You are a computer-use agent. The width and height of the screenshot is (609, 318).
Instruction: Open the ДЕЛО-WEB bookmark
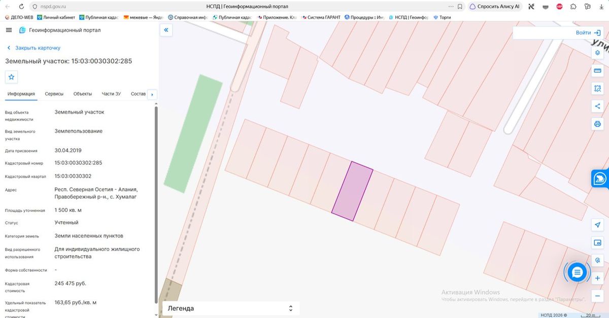(19, 17)
